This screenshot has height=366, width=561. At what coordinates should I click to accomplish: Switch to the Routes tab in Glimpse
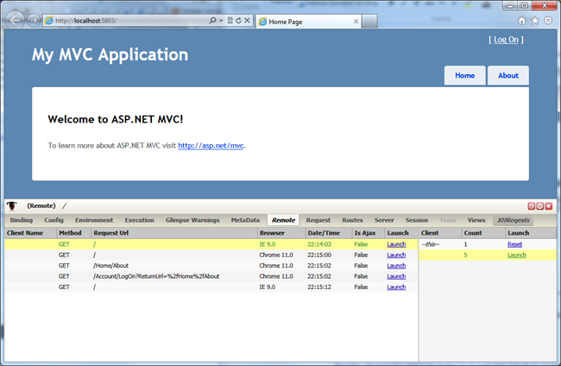coord(352,220)
